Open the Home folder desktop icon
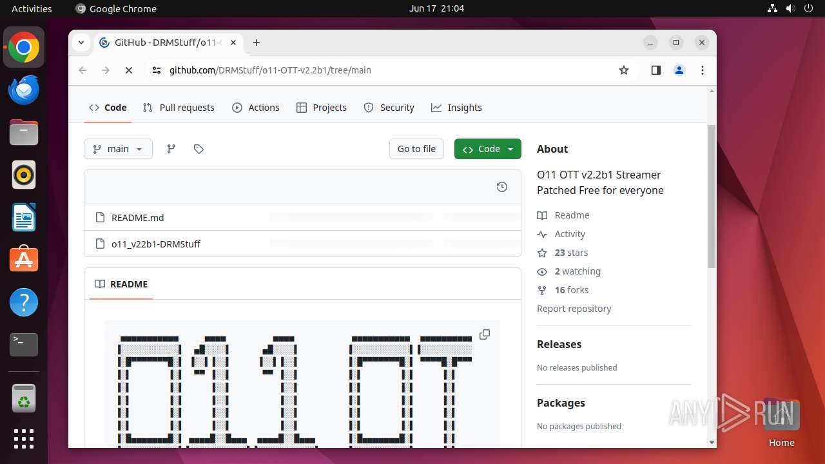825x464 pixels. pos(781,423)
